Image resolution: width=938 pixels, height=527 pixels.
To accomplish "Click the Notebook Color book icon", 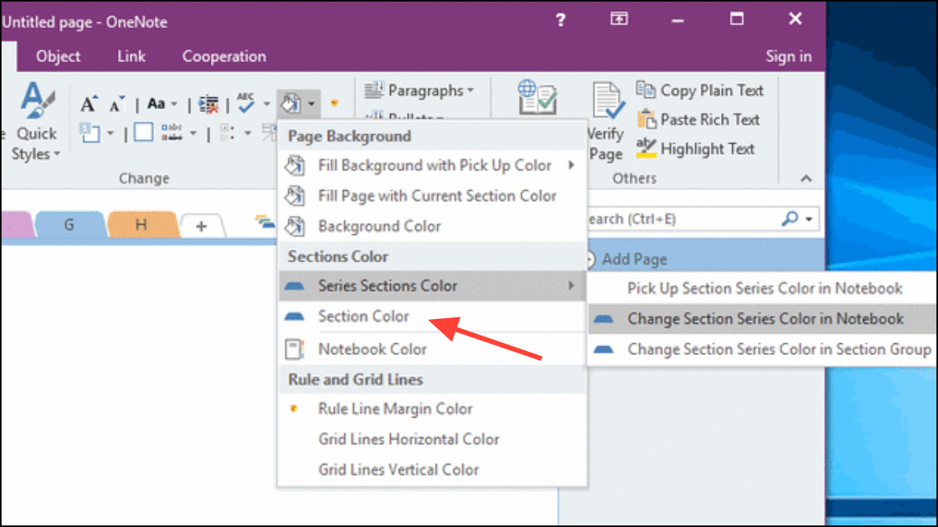I will (294, 349).
